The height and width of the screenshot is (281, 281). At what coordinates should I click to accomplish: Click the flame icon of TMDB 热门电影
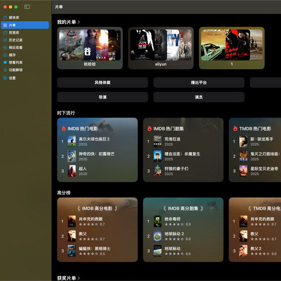[x=235, y=129]
